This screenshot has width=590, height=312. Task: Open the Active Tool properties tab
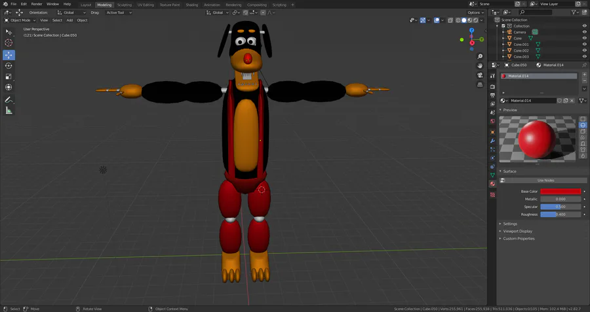point(492,76)
